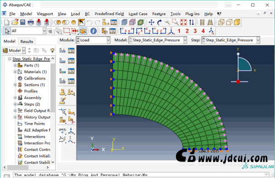Open the Module dropdown showing Load
This screenshot has height=178, width=275.
point(93,40)
